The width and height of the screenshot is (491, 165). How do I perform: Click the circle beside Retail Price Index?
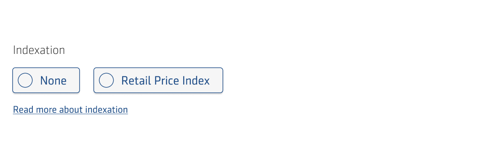coord(107,80)
